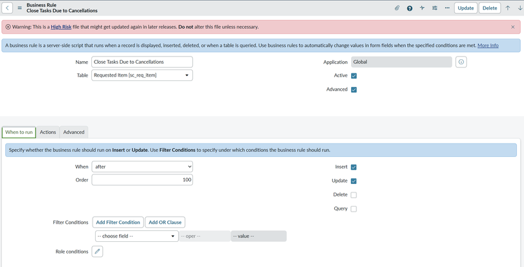Open the choose field dropdown
Viewport: 524px width, 267px height.
[x=136, y=236]
